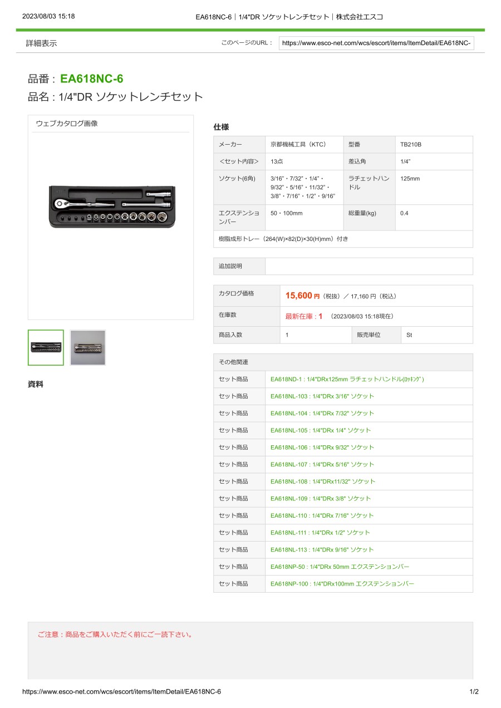The image size is (501, 708).
Task: Open EA618ND-1 ratchet handle link
Action: click(x=347, y=379)
